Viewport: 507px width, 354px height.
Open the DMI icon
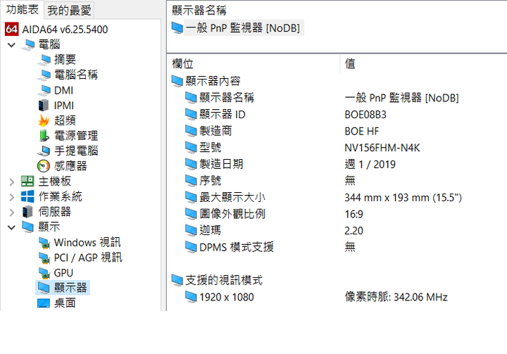pyautogui.click(x=44, y=90)
